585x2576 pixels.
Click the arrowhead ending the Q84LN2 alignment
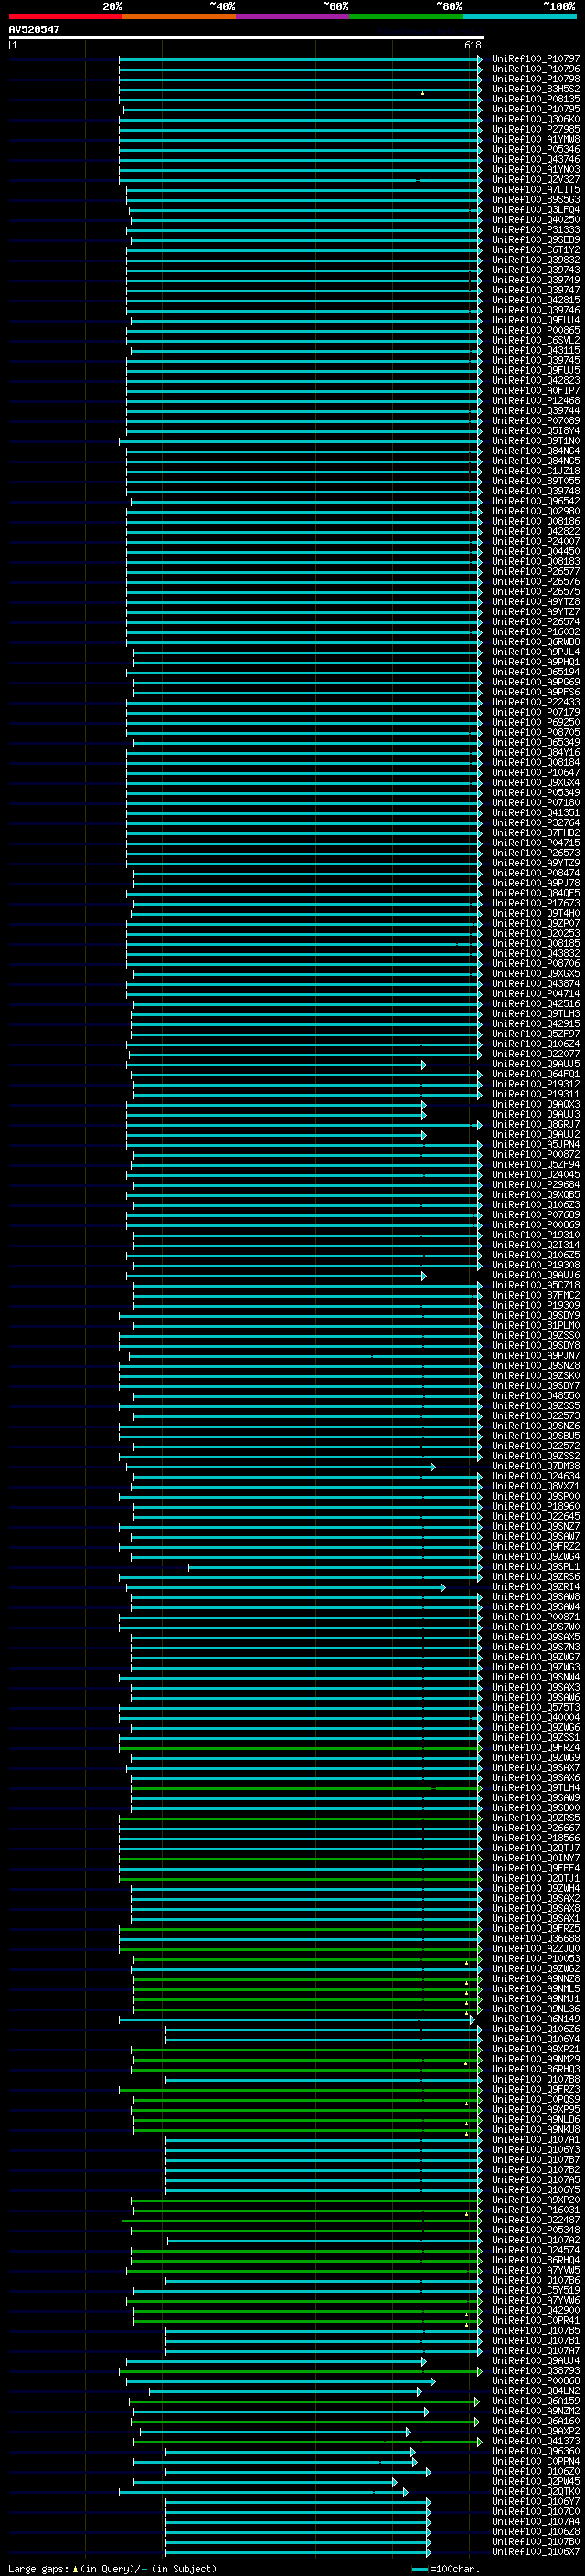[x=419, y=2391]
